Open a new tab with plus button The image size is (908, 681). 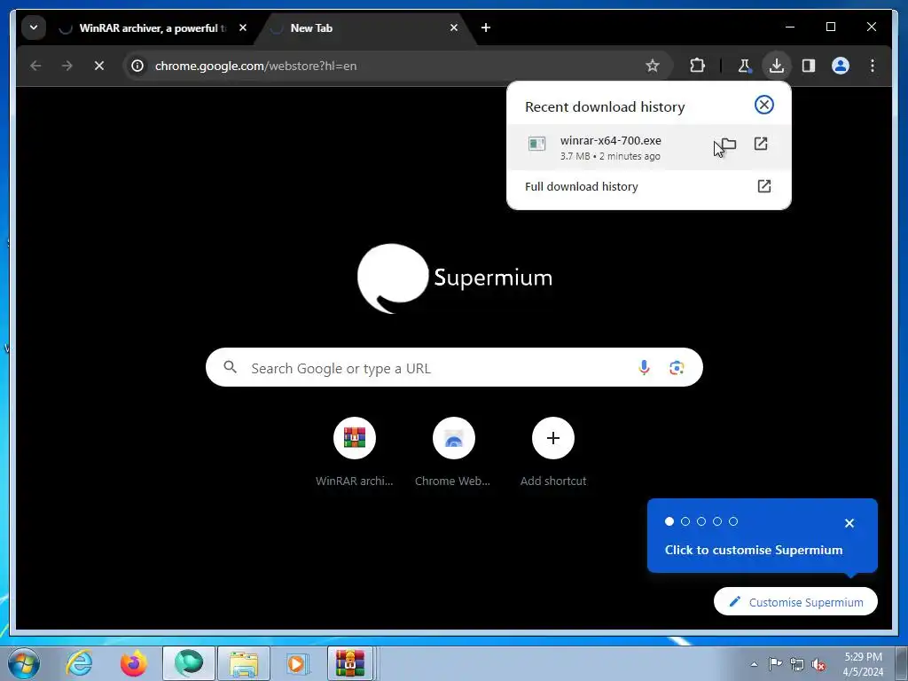click(486, 27)
